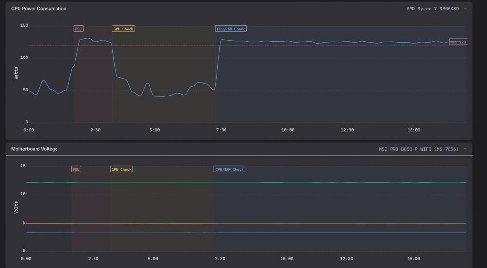The width and height of the screenshot is (487, 268).
Task: Collapse the Motherboard Voltage panel chevron
Action: 465,149
